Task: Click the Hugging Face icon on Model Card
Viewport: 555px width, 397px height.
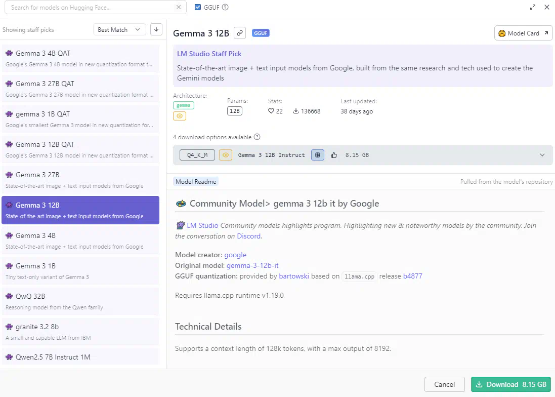Action: click(x=501, y=33)
